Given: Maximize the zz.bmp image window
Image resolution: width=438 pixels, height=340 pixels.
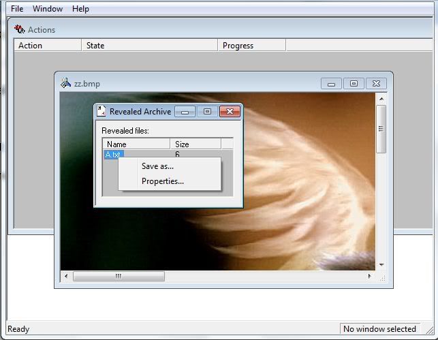Looking at the screenshot, I should tap(354, 84).
